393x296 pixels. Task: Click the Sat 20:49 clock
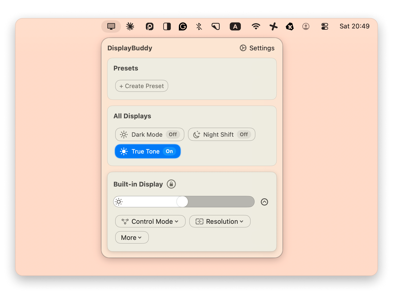click(x=354, y=26)
